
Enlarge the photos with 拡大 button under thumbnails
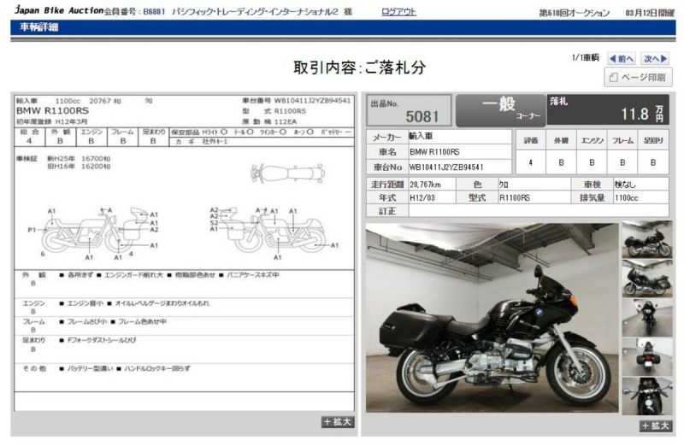click(x=655, y=426)
